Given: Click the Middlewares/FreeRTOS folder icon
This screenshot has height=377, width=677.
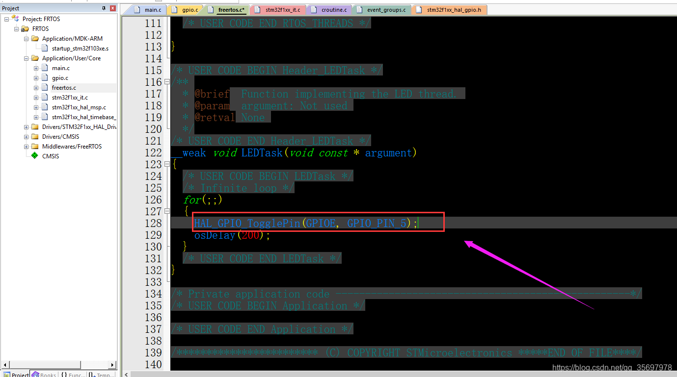Looking at the screenshot, I should 34,145.
